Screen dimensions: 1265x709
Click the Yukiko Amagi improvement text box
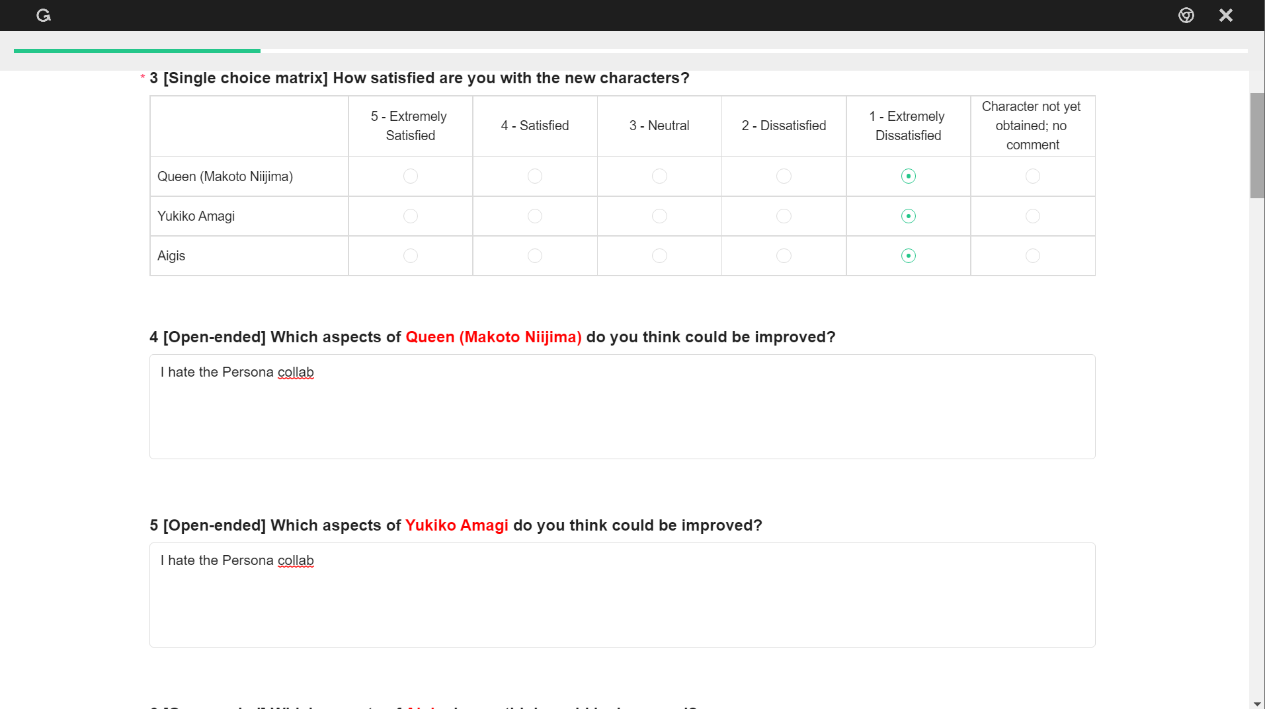pos(622,595)
